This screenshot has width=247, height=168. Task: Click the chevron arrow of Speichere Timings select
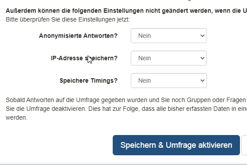pyautogui.click(x=203, y=80)
